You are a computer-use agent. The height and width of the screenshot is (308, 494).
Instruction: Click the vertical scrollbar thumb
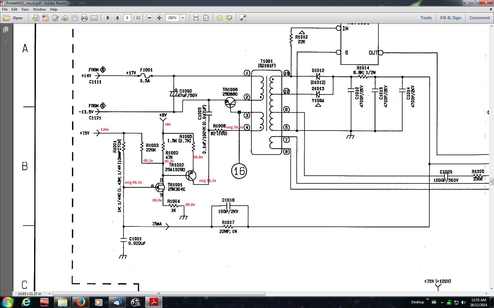tap(491, 181)
